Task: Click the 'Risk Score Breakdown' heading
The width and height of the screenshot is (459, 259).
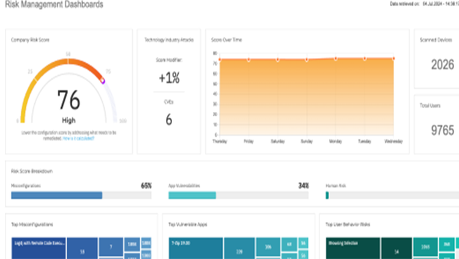Action: [x=32, y=171]
